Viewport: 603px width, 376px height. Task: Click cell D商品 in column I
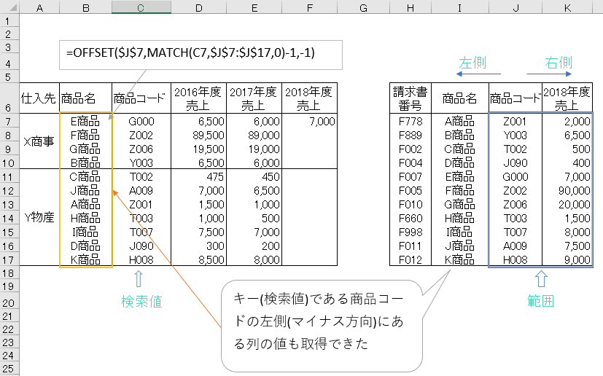pyautogui.click(x=459, y=163)
